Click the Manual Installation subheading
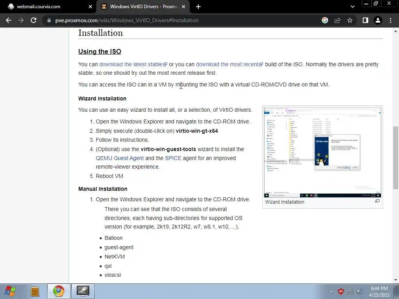This screenshot has height=299, width=399. click(x=102, y=189)
